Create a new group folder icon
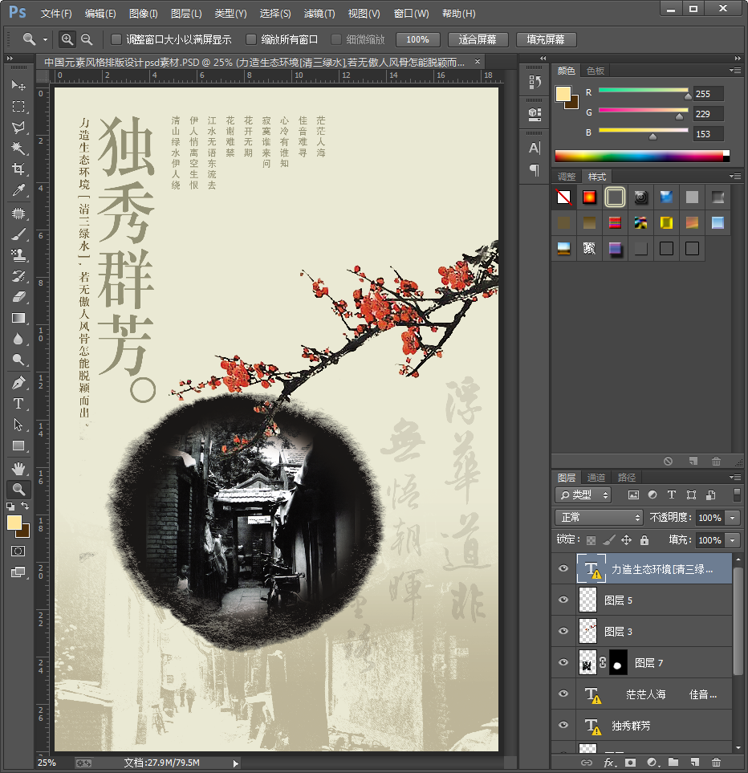Screen dimensions: 748x773 pos(673,763)
